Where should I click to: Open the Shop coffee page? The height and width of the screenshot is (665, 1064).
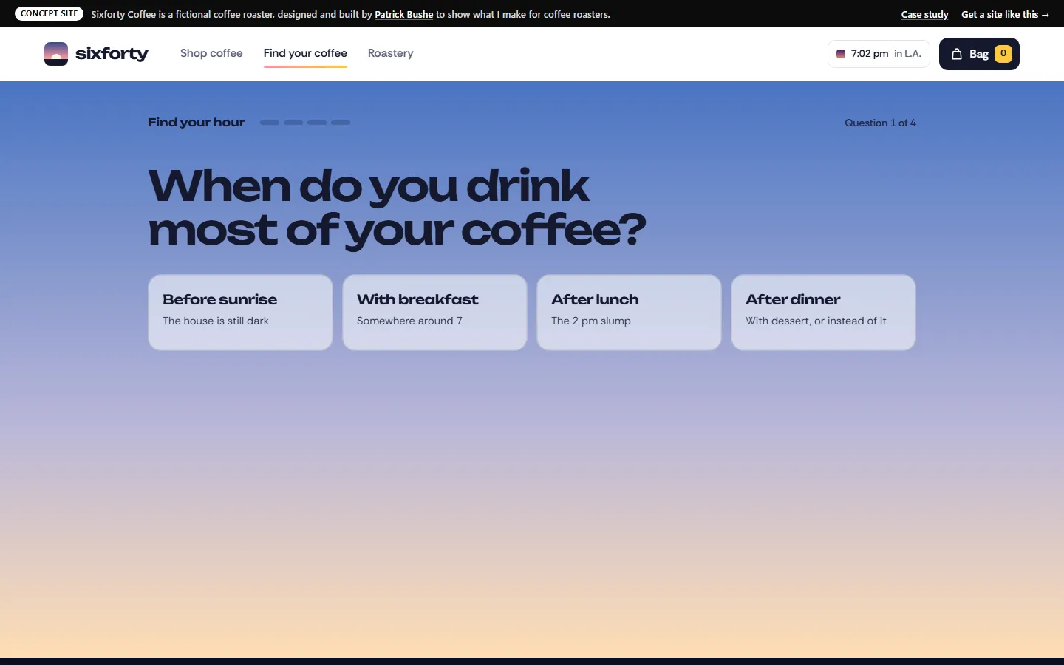click(x=211, y=53)
